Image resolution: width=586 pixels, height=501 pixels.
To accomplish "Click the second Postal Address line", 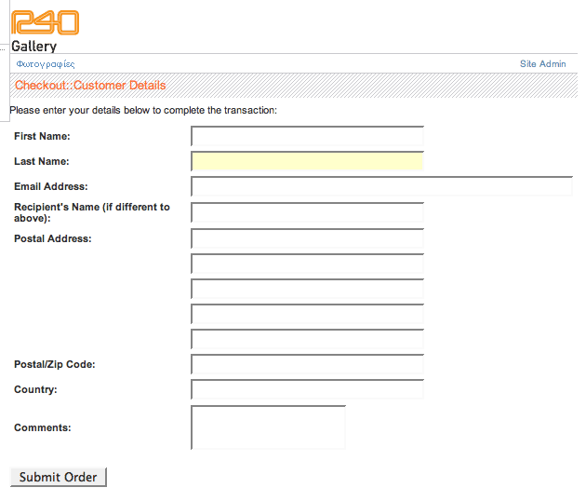I will point(307,264).
